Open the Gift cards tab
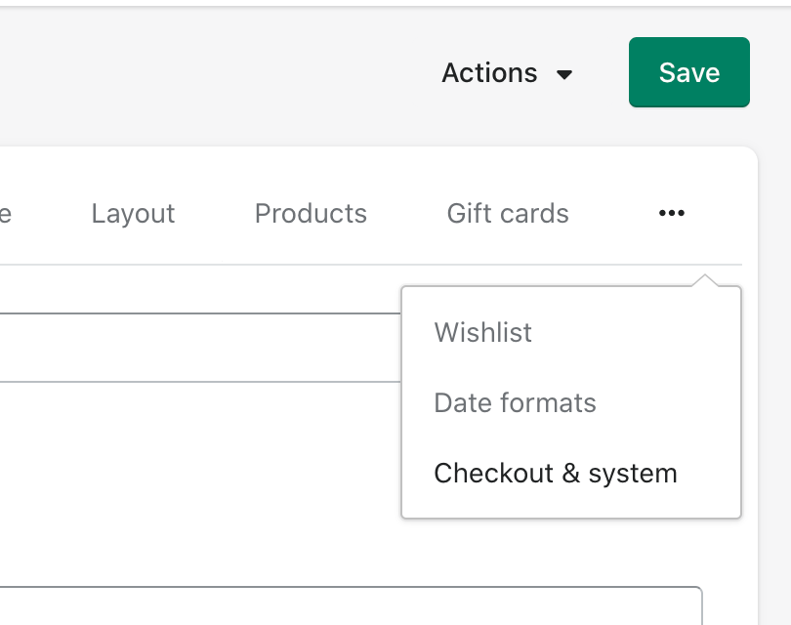The width and height of the screenshot is (791, 625). point(508,213)
